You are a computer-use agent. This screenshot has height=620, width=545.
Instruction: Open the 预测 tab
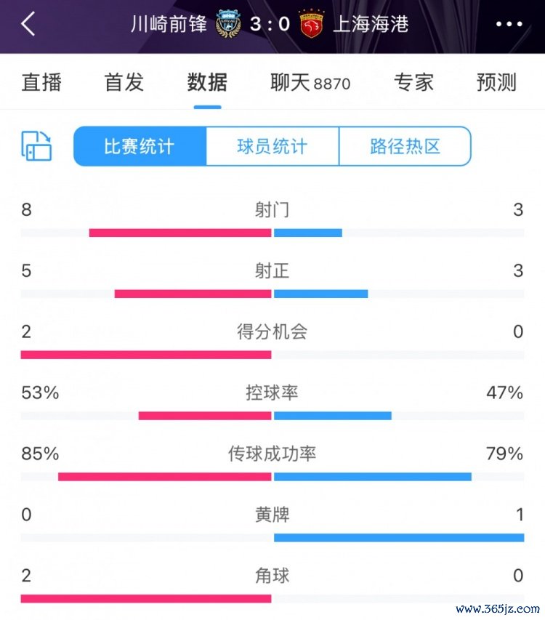pyautogui.click(x=496, y=82)
